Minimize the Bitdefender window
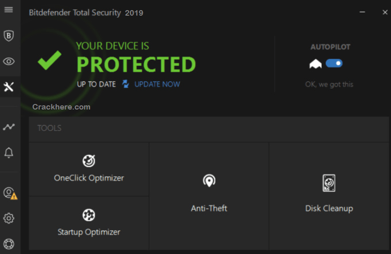This screenshot has width=391, height=254. tap(363, 12)
